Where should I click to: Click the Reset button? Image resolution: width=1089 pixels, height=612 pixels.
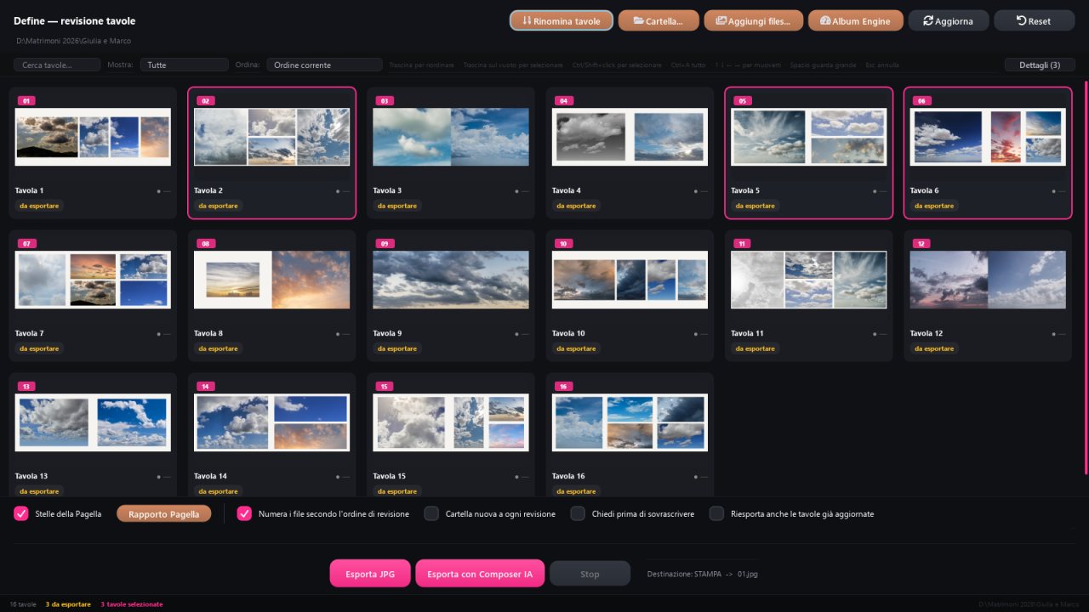pos(1035,20)
